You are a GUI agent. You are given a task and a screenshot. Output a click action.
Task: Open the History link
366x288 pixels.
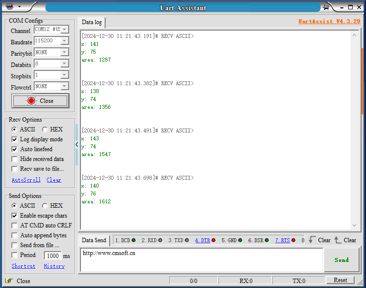coord(54,266)
